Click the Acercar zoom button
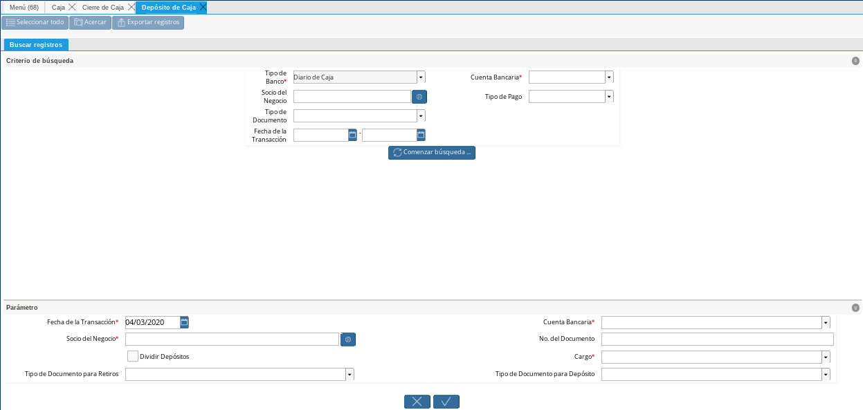 [x=90, y=22]
